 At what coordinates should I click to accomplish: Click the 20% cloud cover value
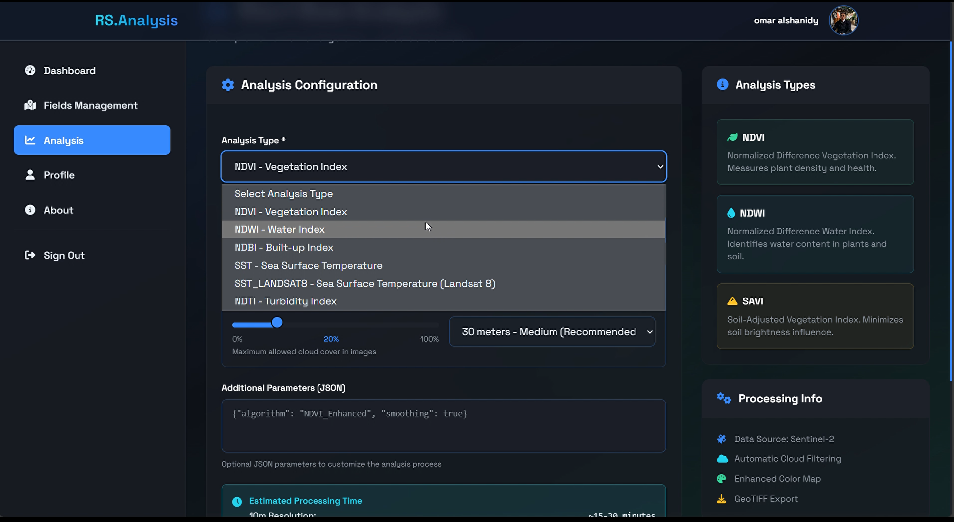point(331,339)
